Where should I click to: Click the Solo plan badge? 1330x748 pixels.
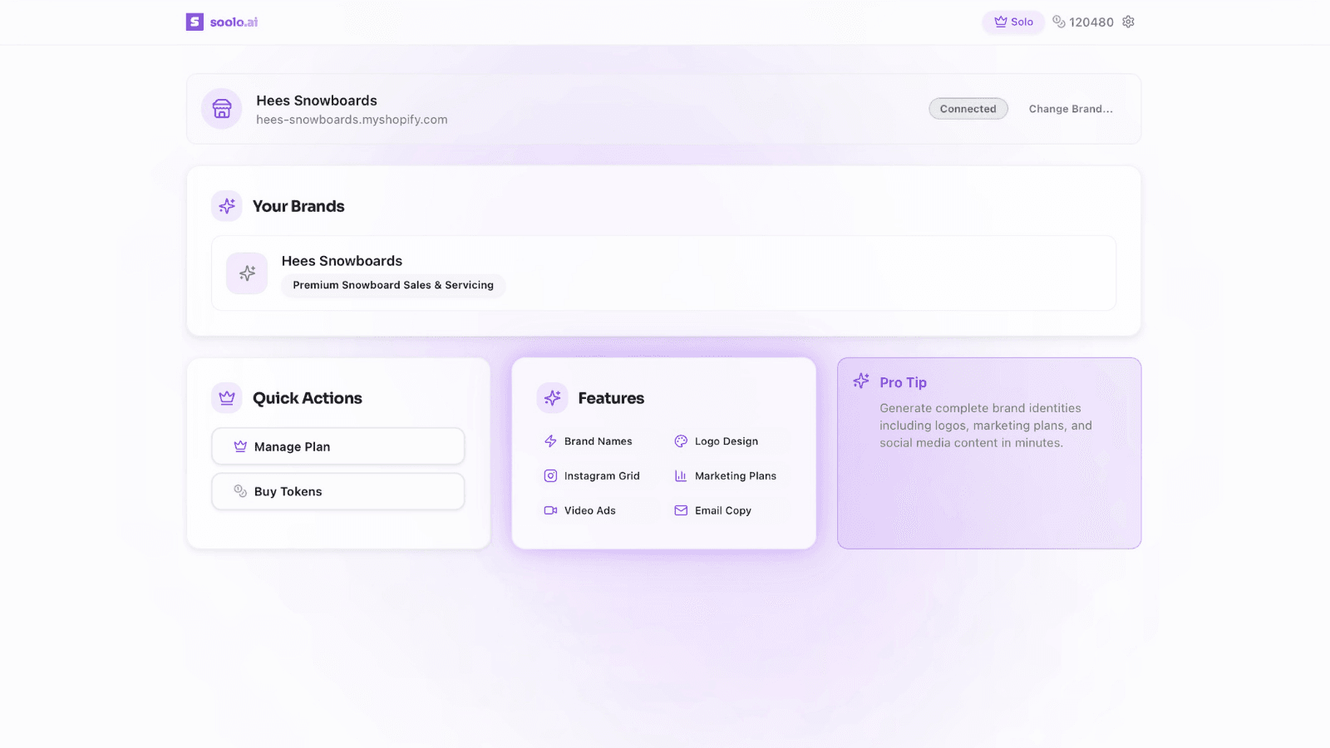click(x=1013, y=22)
